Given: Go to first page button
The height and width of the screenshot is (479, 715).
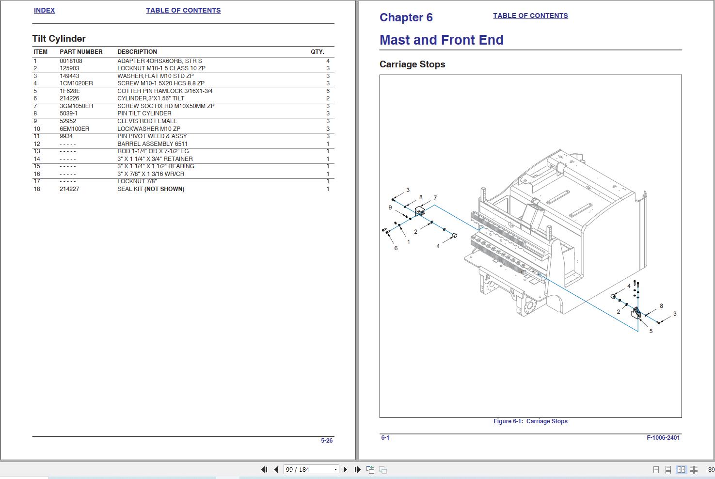Looking at the screenshot, I should coord(264,469).
